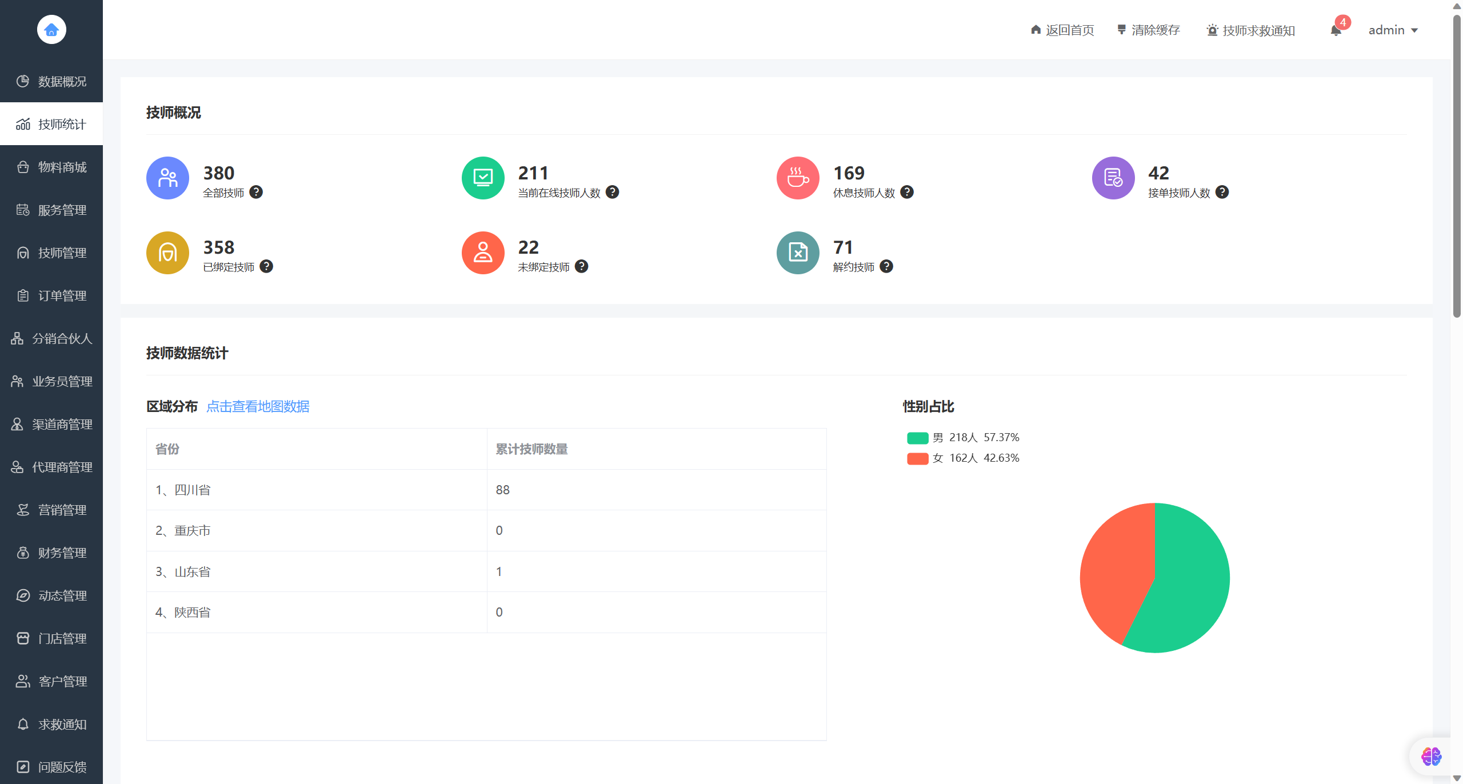Click the 渠道商管理 sidebar icon
Image resolution: width=1463 pixels, height=784 pixels.
coord(17,424)
